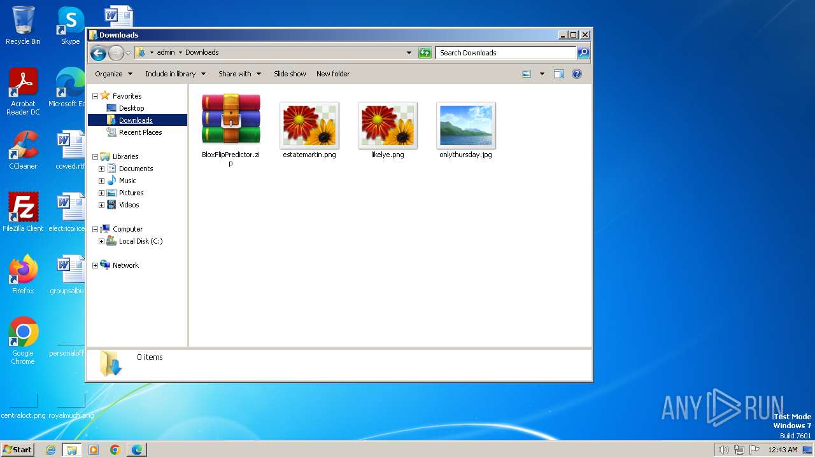Open the BloxFlipPredictor.zip archive icon
The height and width of the screenshot is (458, 815).
230,119
